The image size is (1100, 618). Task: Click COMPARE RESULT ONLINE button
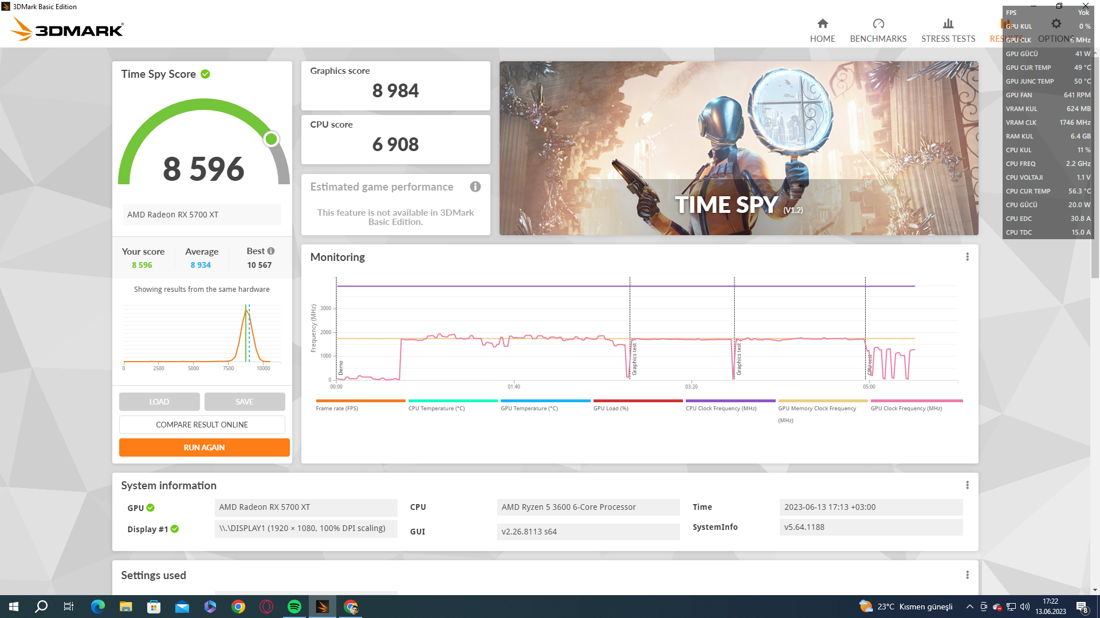[x=202, y=425]
